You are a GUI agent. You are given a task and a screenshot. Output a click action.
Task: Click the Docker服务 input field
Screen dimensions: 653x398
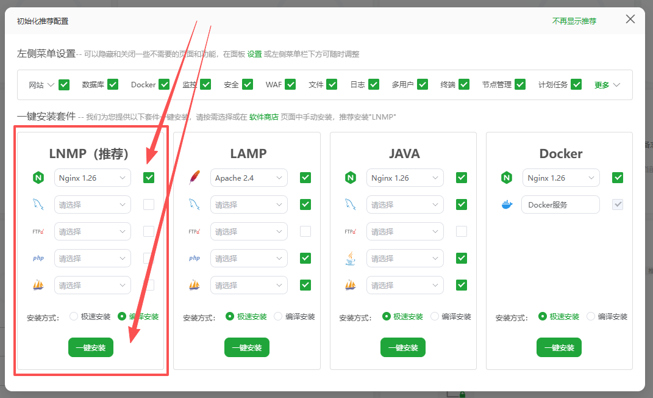560,204
